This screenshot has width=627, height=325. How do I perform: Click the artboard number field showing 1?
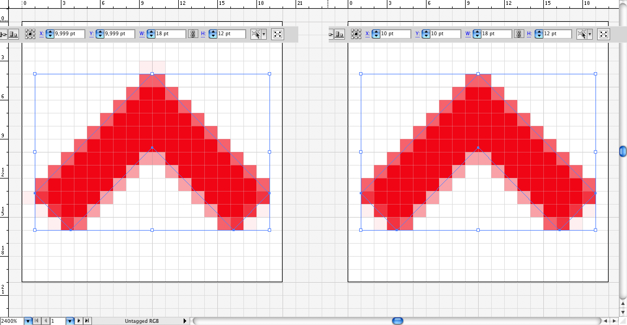58,321
